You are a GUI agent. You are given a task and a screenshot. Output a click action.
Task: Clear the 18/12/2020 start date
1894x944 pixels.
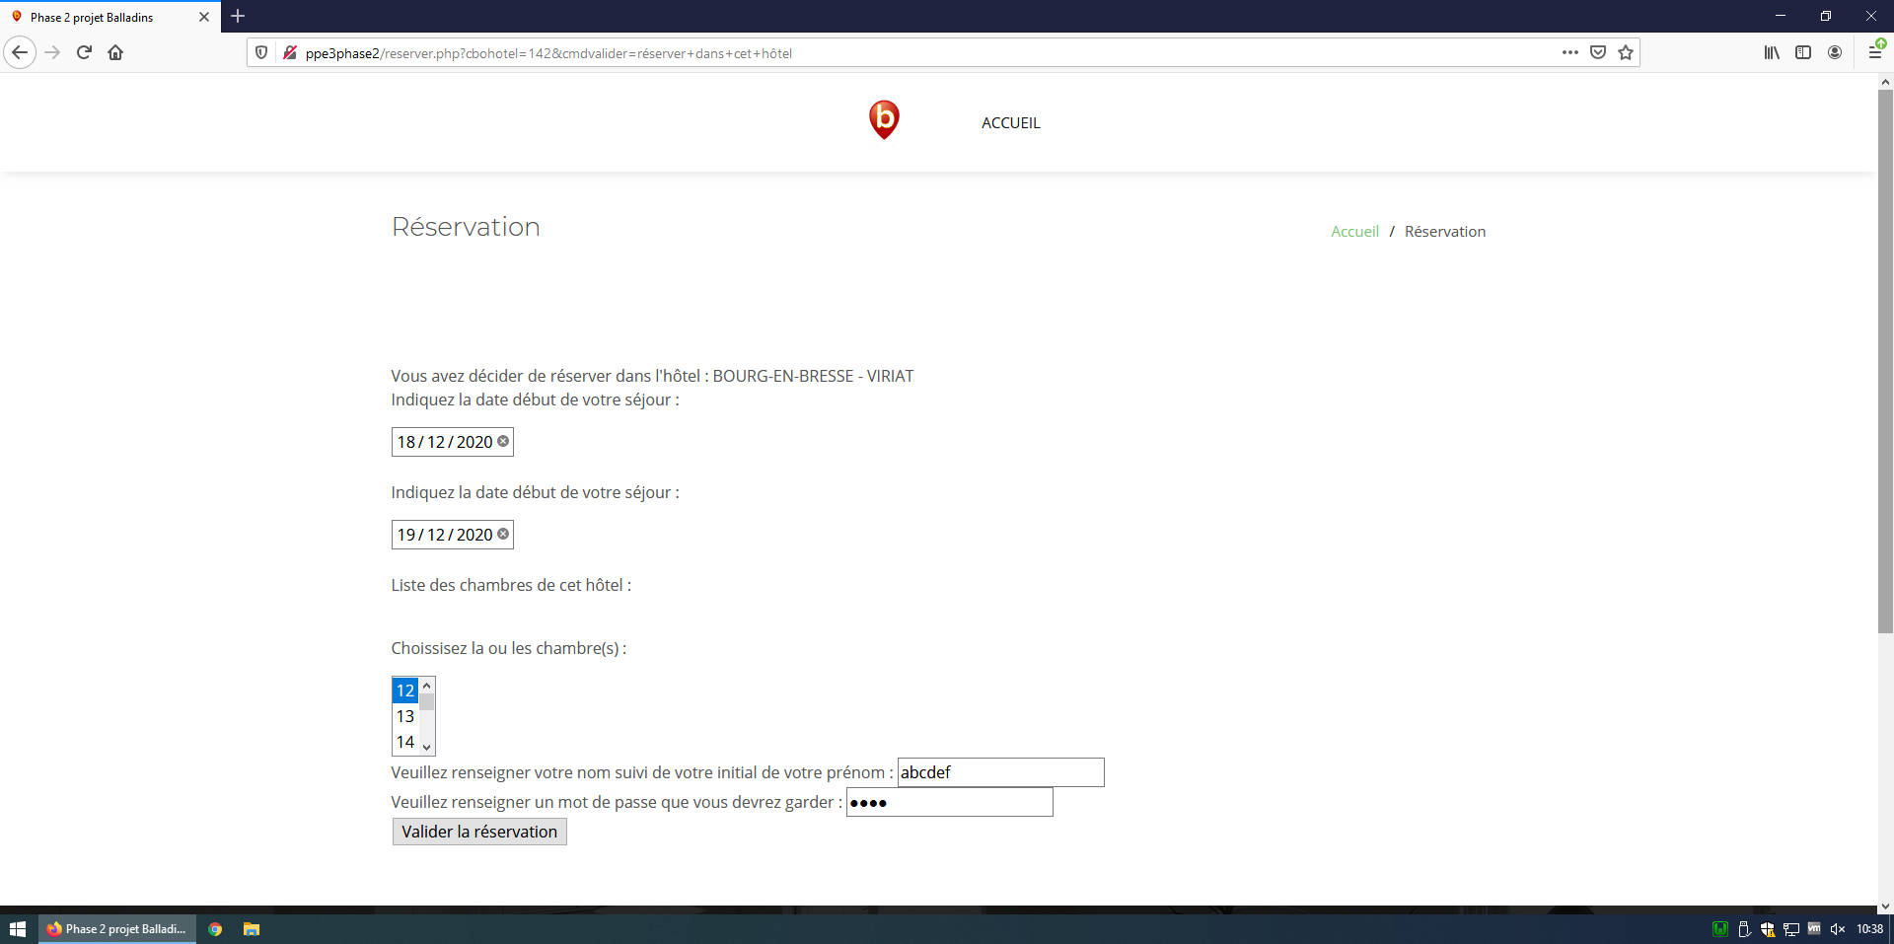pyautogui.click(x=503, y=441)
